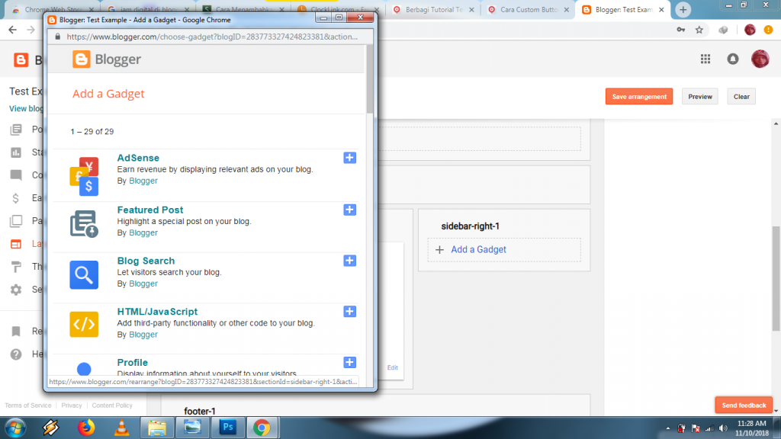Switch to the Cara Custom Button tab
781x439 pixels.
[529, 9]
